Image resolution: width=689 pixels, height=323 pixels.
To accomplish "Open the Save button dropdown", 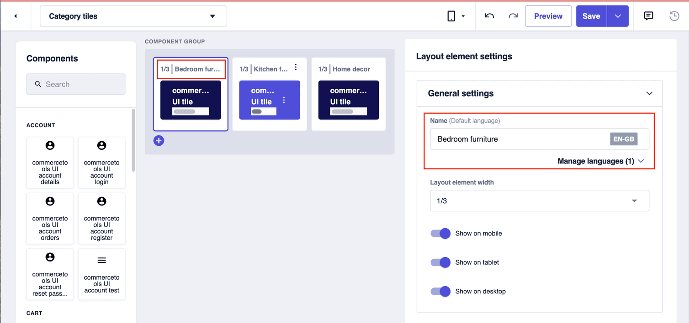I will [x=618, y=15].
